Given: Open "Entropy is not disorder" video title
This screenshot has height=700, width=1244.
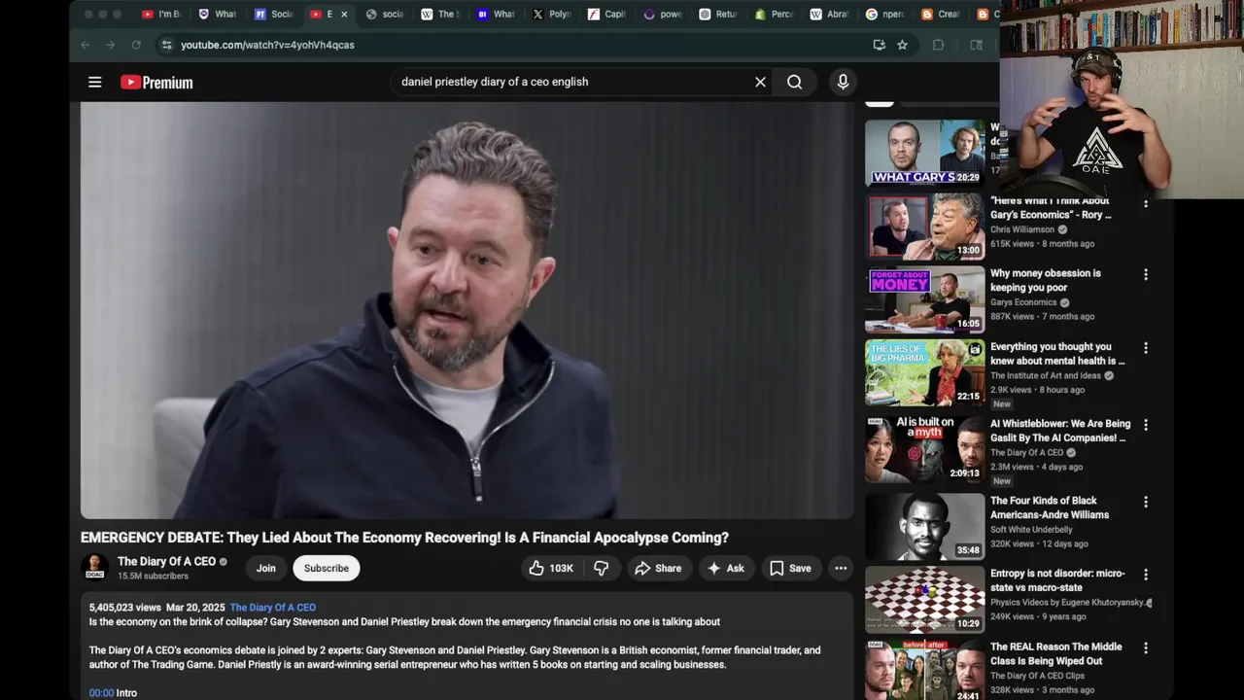Looking at the screenshot, I should tap(1057, 580).
